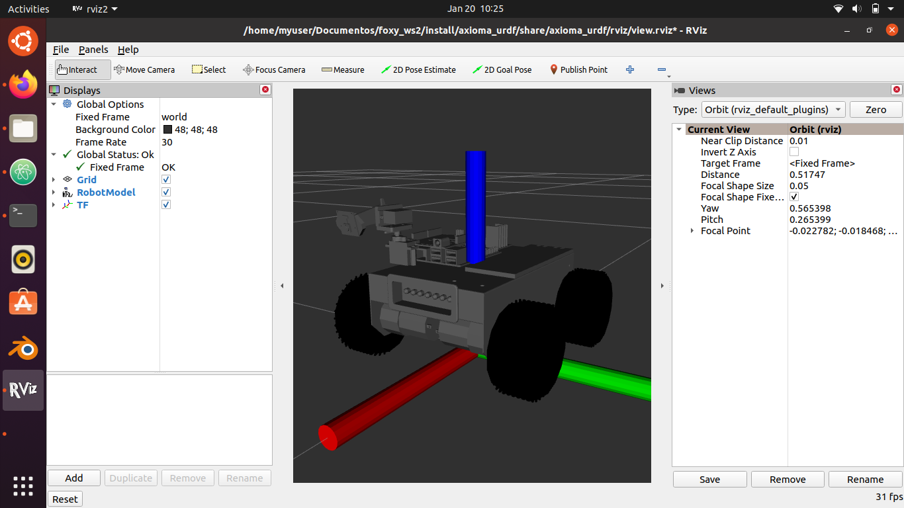The image size is (904, 508).
Task: Activate the Focus Camera tool
Action: (x=274, y=69)
